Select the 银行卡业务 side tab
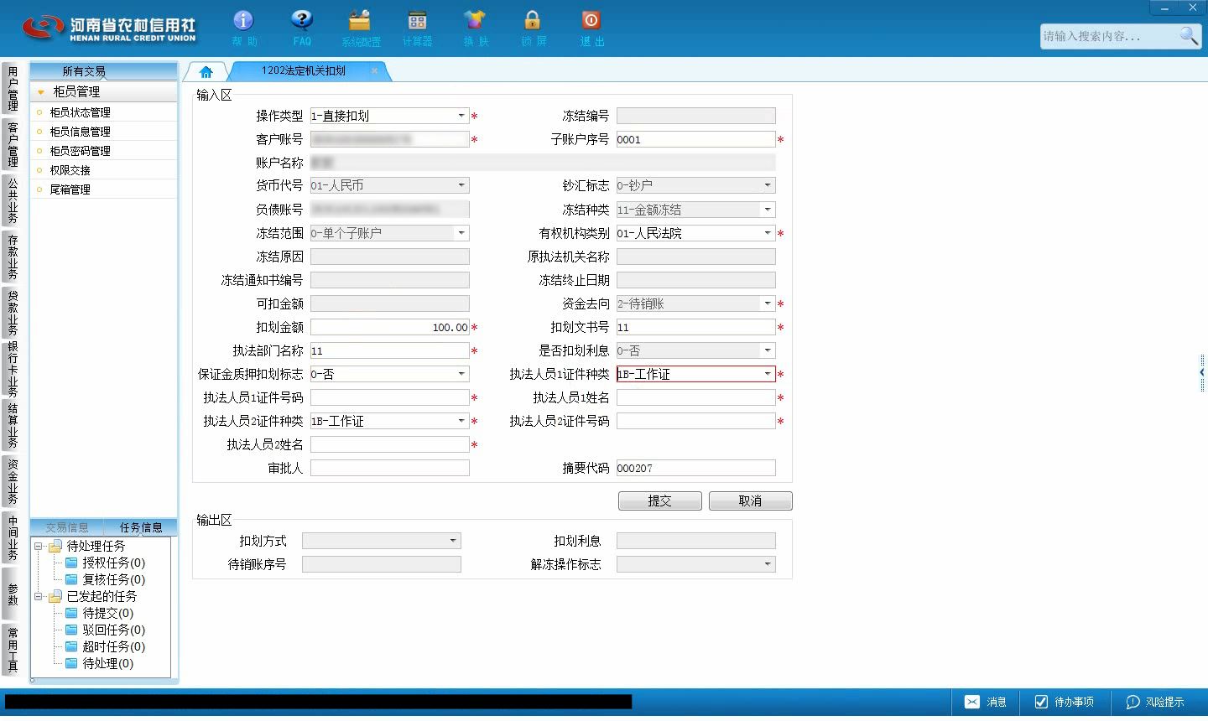The image size is (1208, 721). (x=13, y=369)
